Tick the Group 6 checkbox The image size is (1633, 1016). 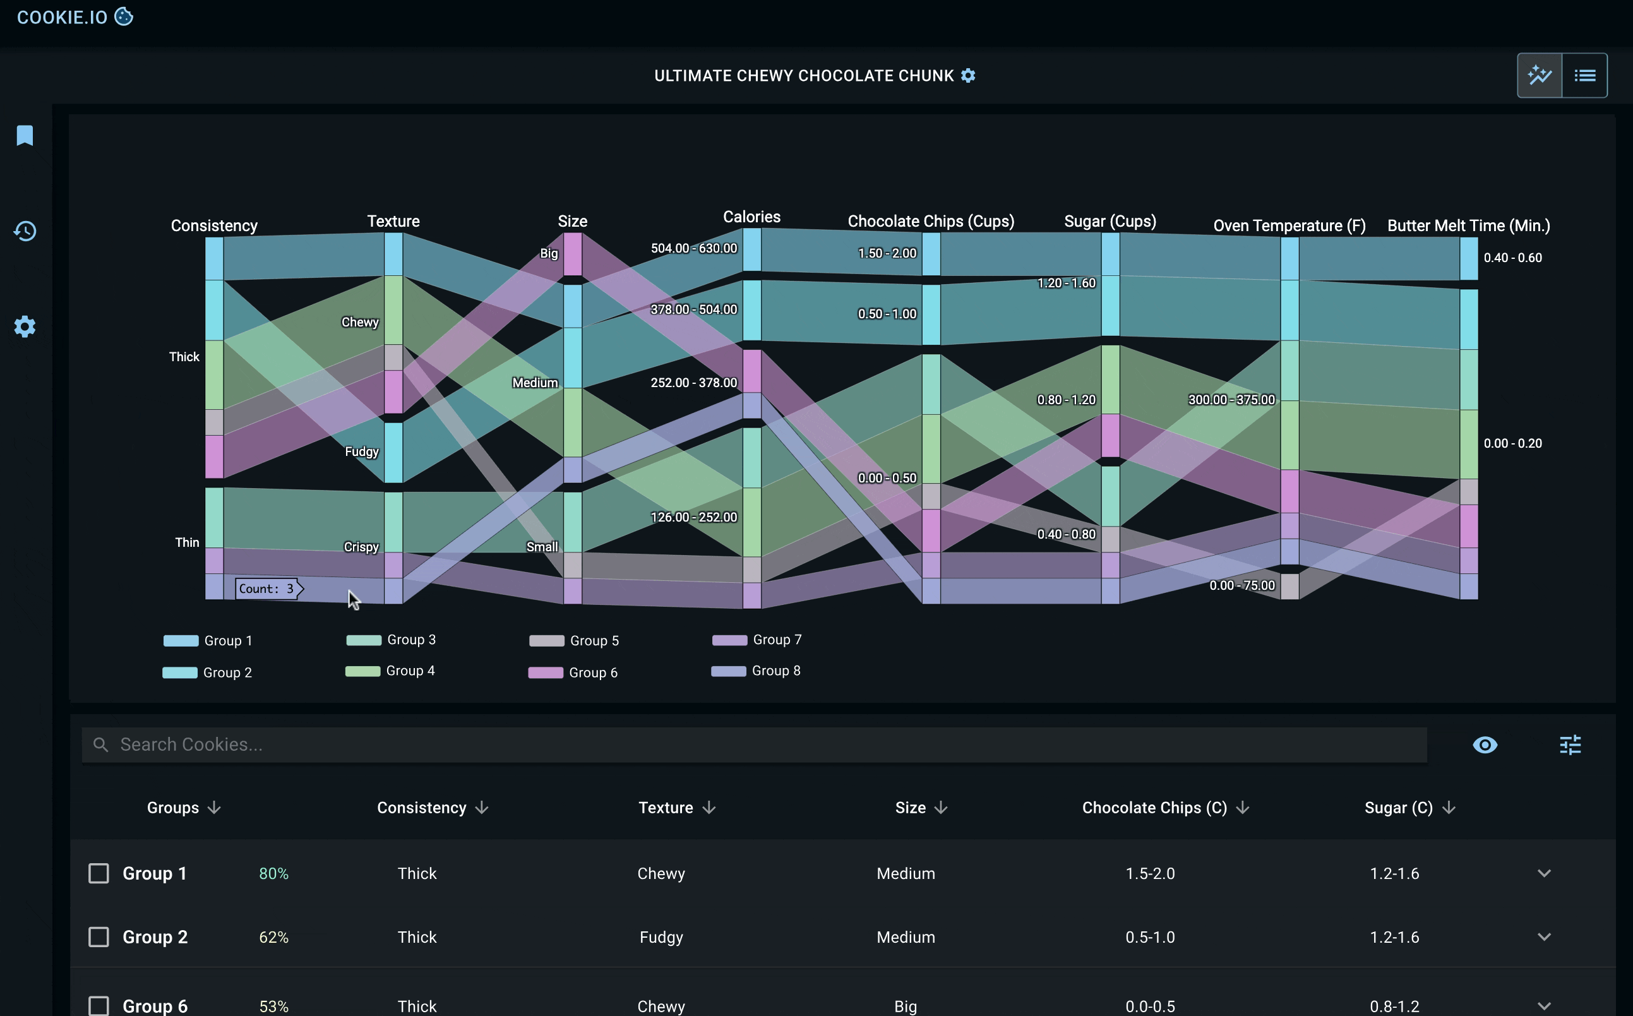pos(99,1005)
